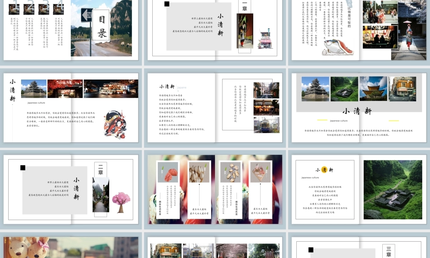Click the 三章 vertical label
The height and width of the screenshot is (258, 430).
[389, 251]
